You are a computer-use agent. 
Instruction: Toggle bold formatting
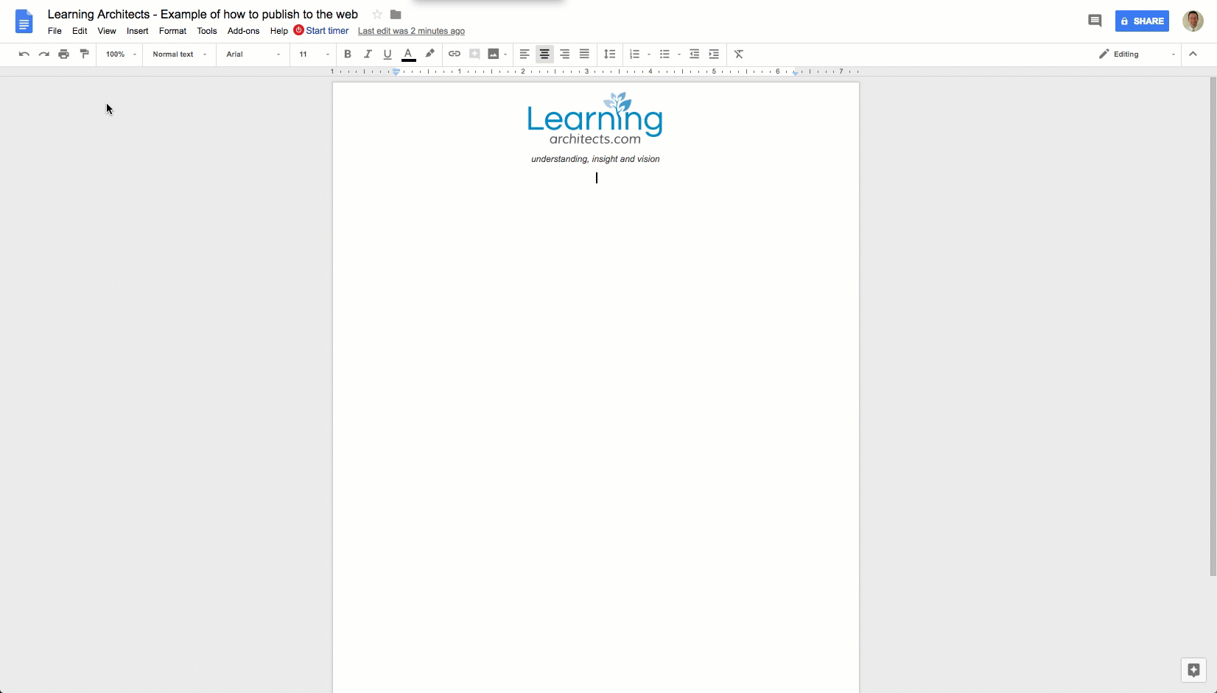[348, 54]
